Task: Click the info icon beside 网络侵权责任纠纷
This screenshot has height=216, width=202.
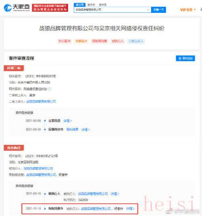Action: pyautogui.click(x=50, y=89)
